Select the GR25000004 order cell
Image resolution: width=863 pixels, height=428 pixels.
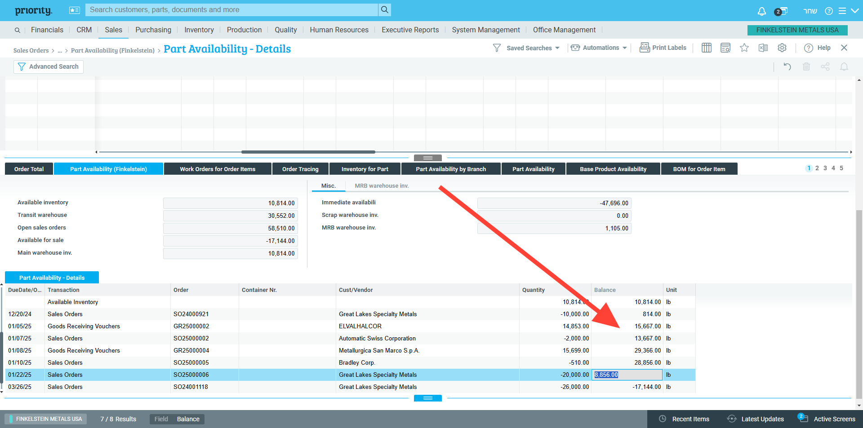pos(205,350)
